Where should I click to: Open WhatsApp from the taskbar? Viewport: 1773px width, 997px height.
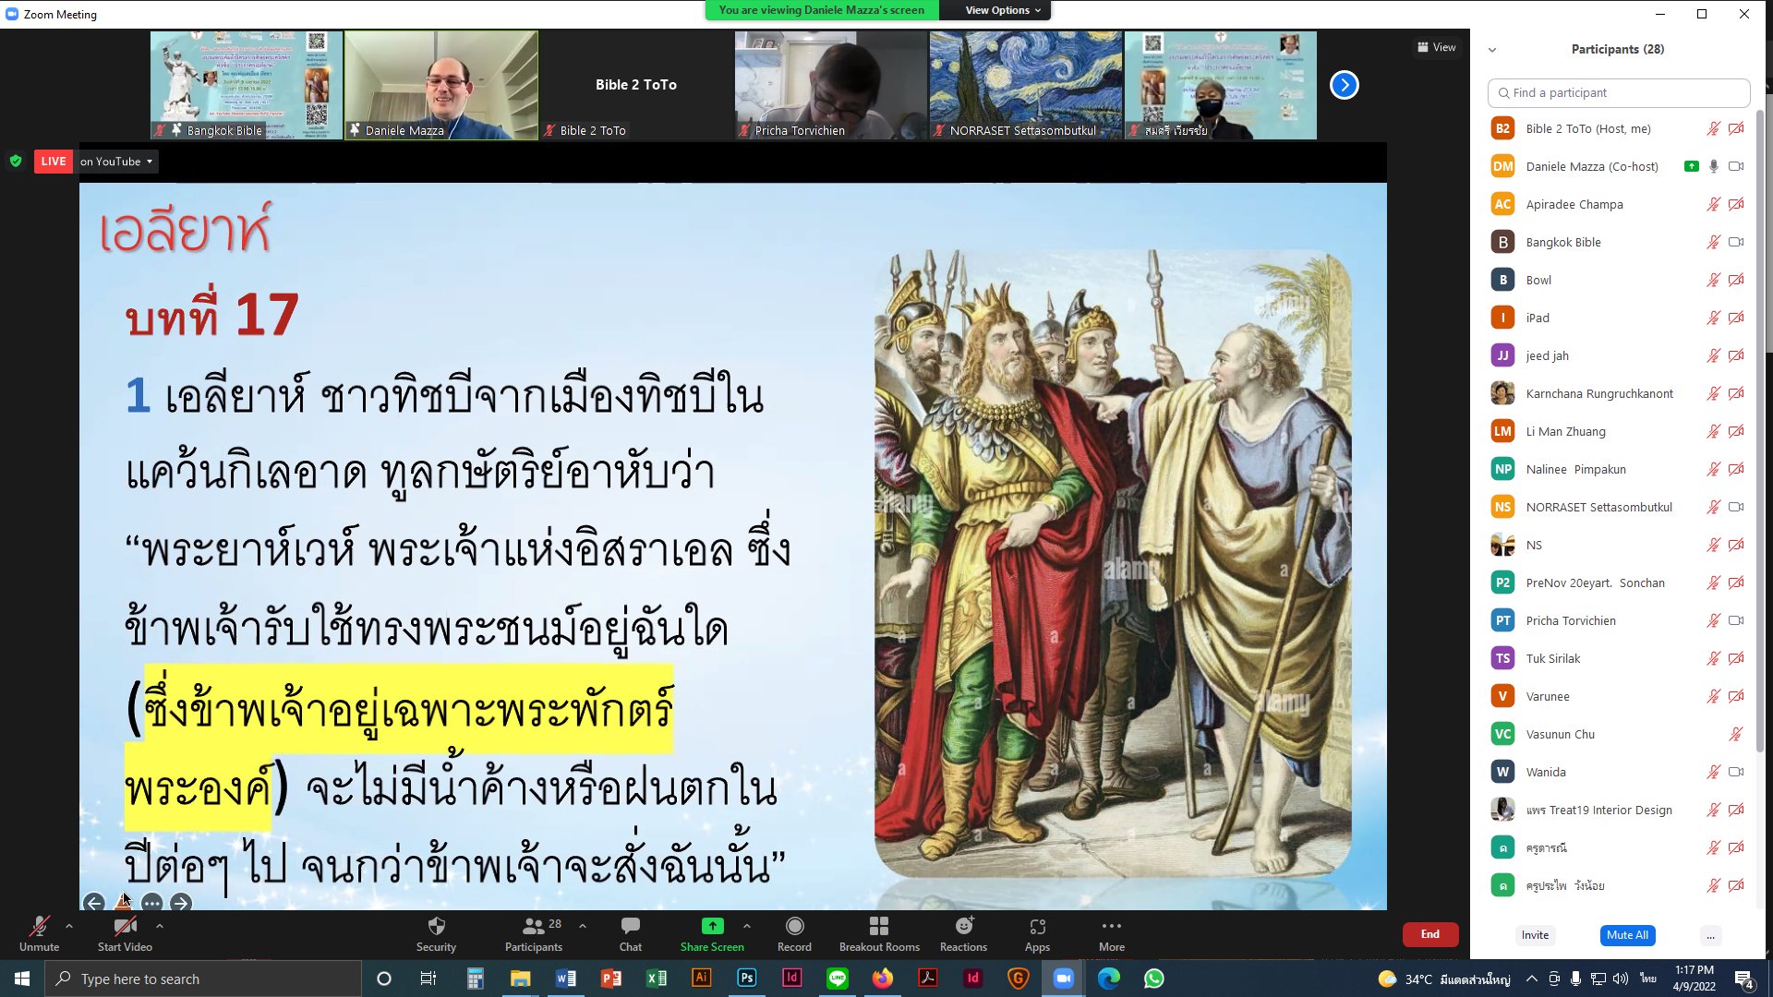click(1153, 979)
